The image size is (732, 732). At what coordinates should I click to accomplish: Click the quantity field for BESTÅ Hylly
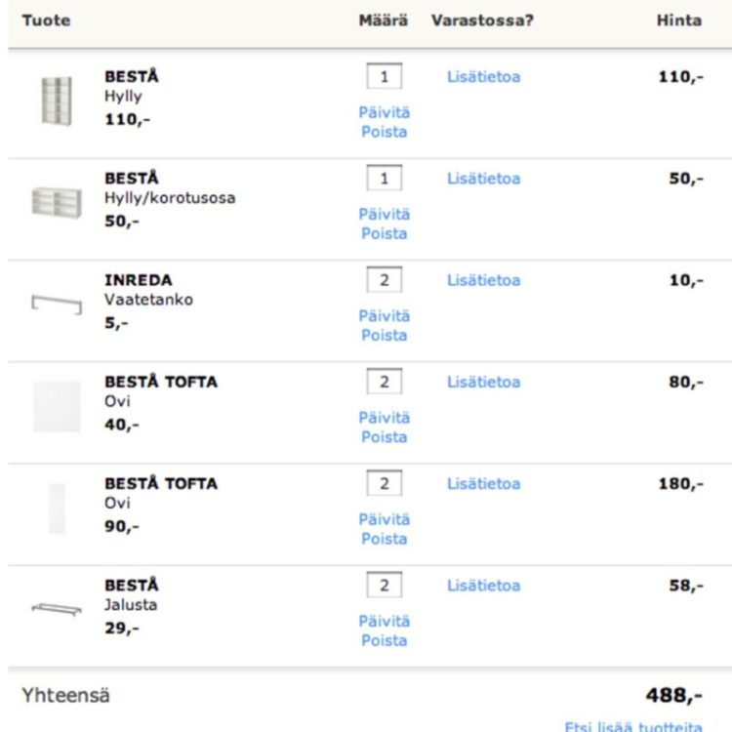[385, 76]
